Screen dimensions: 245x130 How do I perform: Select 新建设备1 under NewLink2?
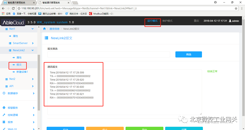point(22,72)
